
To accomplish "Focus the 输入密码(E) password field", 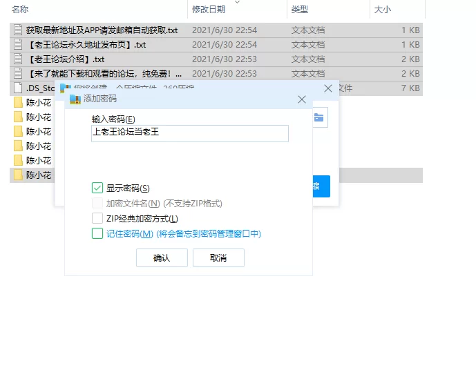I will click(190, 133).
